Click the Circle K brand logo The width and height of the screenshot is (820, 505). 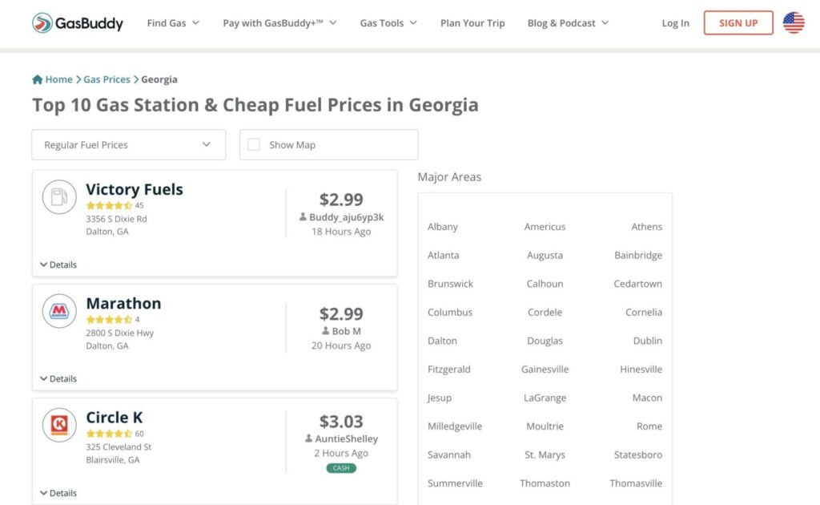pos(59,425)
